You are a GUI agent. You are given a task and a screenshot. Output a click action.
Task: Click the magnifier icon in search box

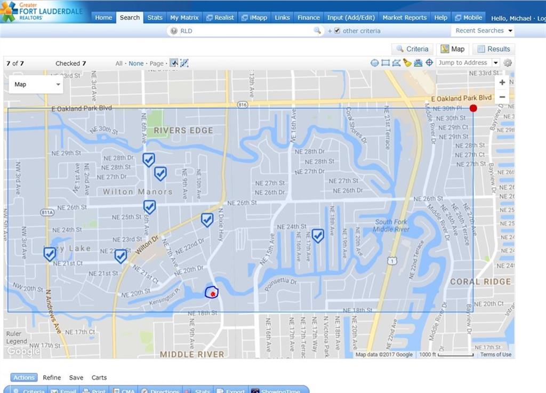click(x=317, y=31)
